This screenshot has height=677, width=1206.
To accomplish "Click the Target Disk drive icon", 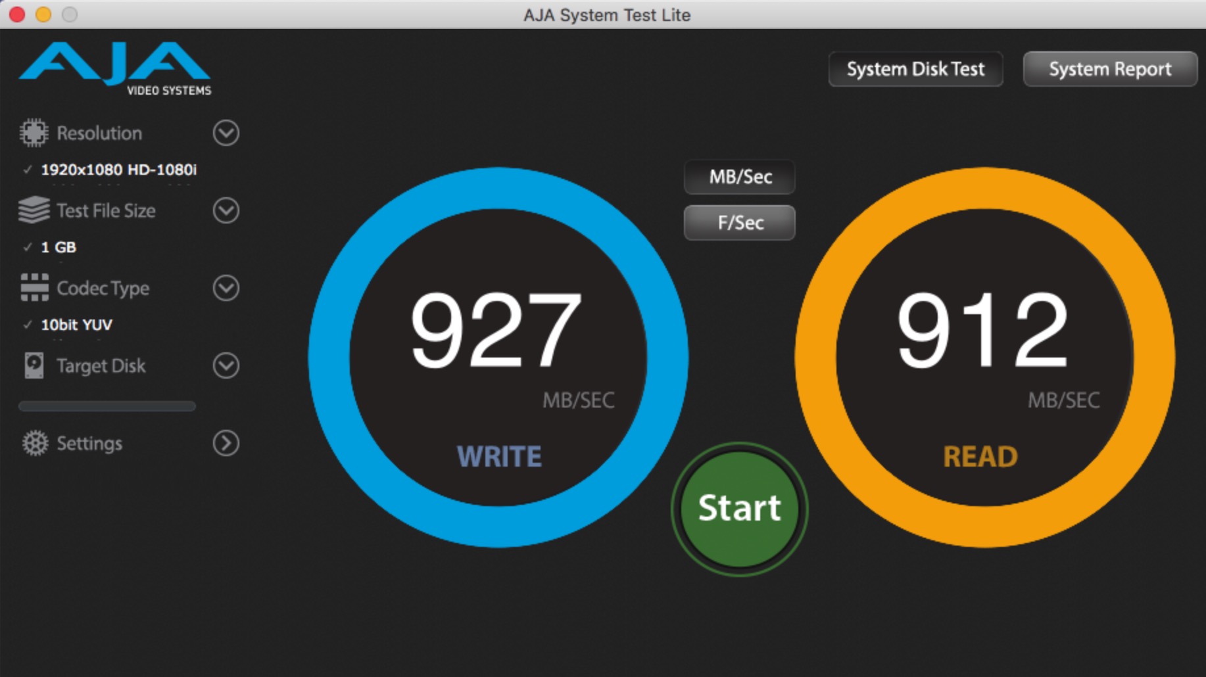I will 34,365.
